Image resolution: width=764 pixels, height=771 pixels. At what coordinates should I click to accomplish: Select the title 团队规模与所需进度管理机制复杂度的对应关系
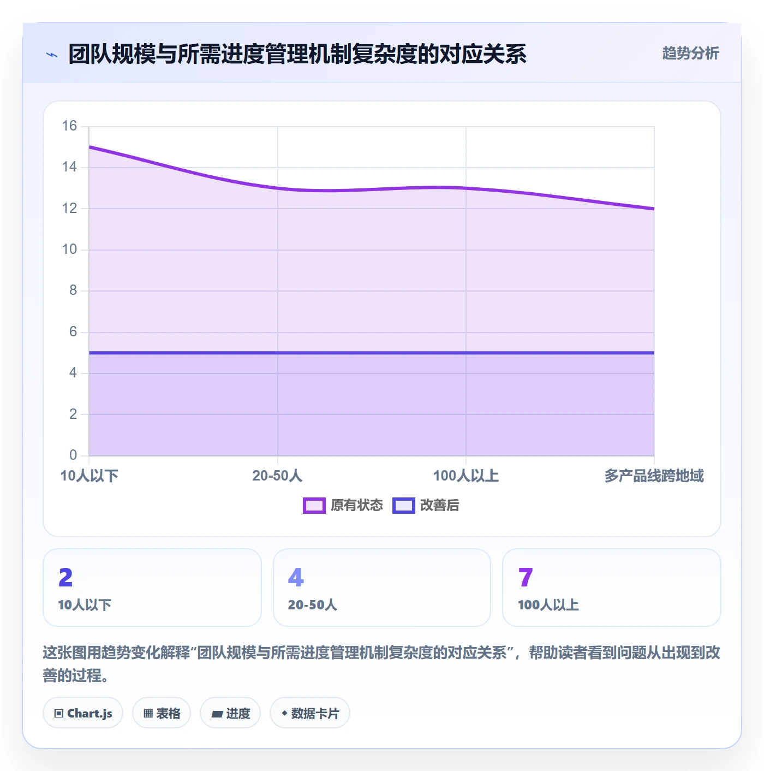pyautogui.click(x=297, y=54)
